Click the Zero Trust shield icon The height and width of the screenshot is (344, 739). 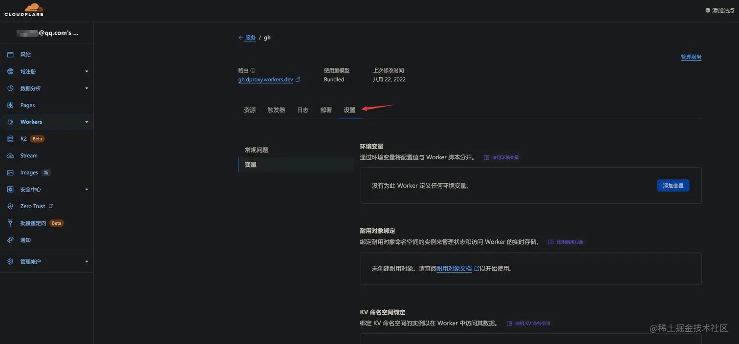pyautogui.click(x=10, y=206)
